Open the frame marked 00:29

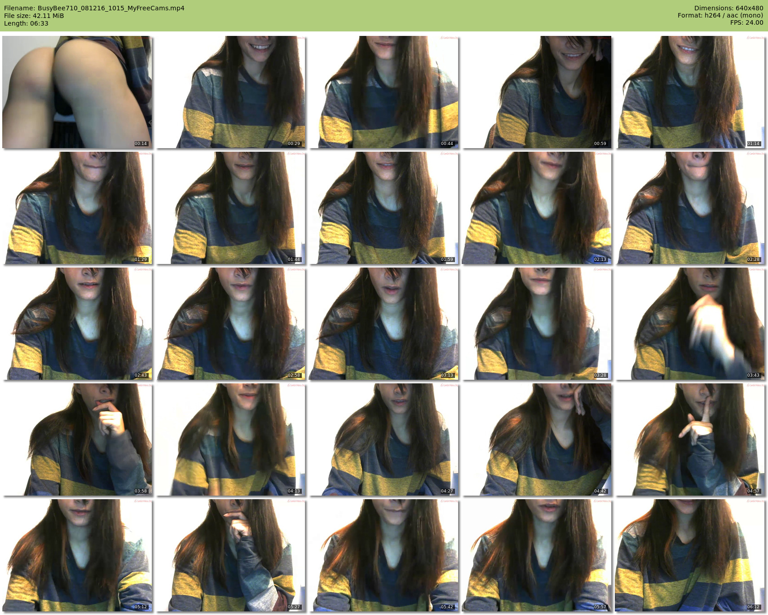click(x=230, y=92)
